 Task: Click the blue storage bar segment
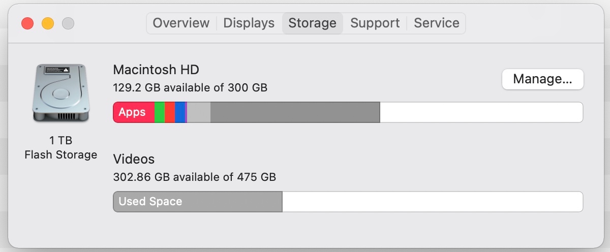point(179,112)
